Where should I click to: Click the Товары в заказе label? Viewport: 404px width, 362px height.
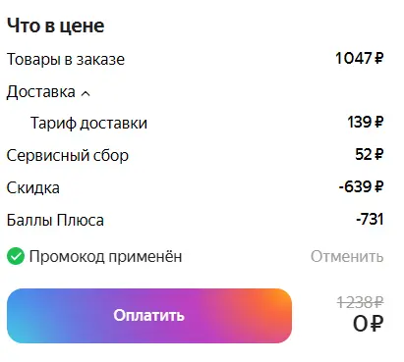pyautogui.click(x=66, y=60)
